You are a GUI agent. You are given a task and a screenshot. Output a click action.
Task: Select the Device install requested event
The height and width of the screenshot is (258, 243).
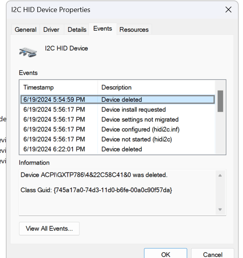click(x=117, y=110)
